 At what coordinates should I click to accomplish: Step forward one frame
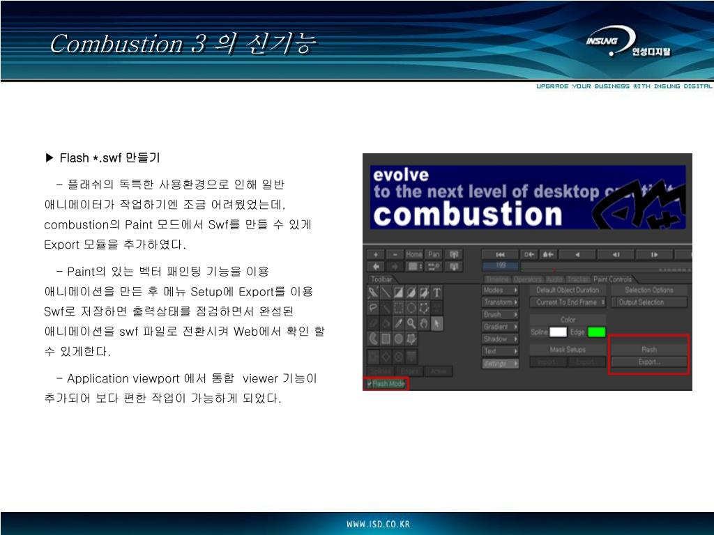(654, 254)
